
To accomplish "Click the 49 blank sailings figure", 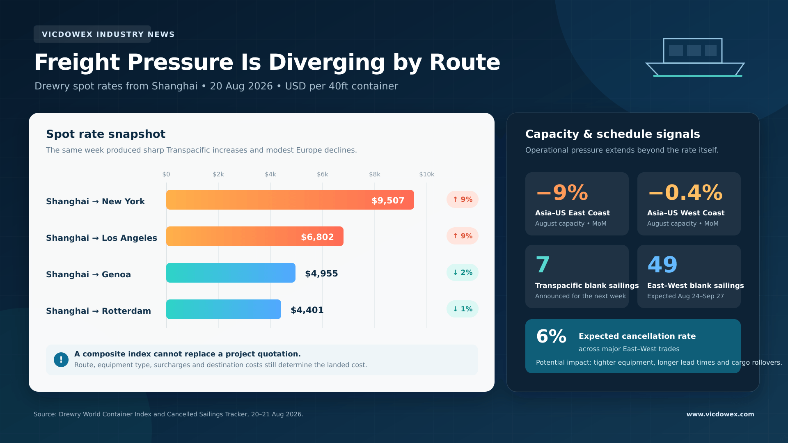I will [x=662, y=265].
